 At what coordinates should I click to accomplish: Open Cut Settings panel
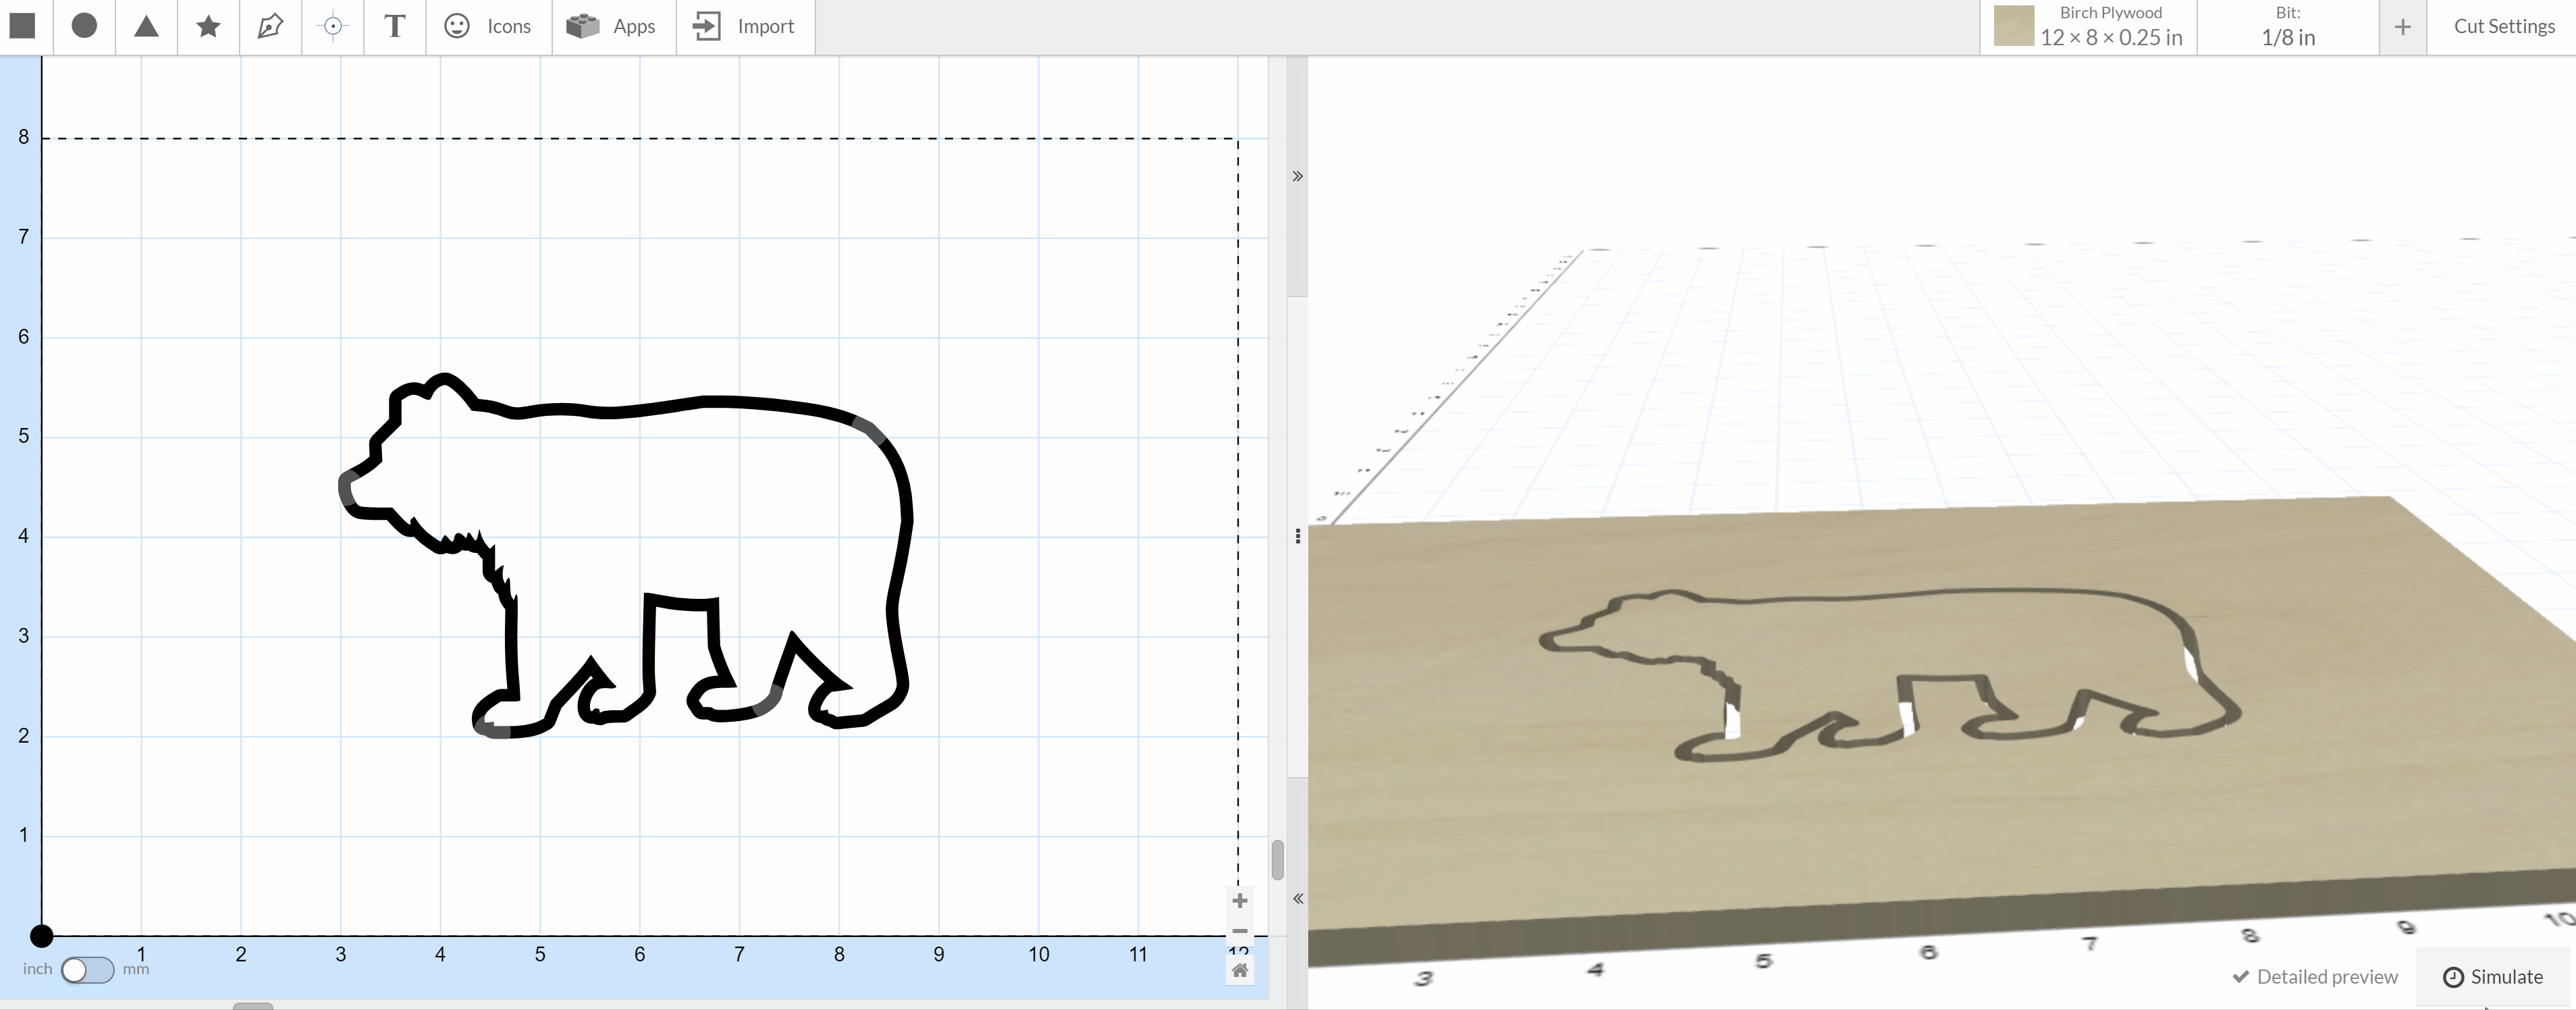(2503, 27)
